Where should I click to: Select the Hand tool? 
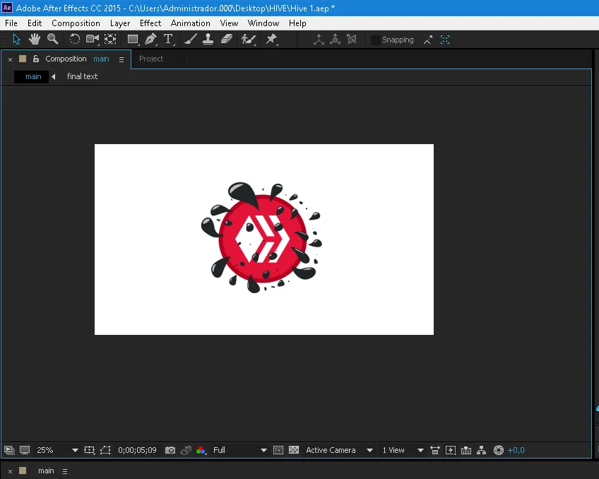(x=35, y=39)
